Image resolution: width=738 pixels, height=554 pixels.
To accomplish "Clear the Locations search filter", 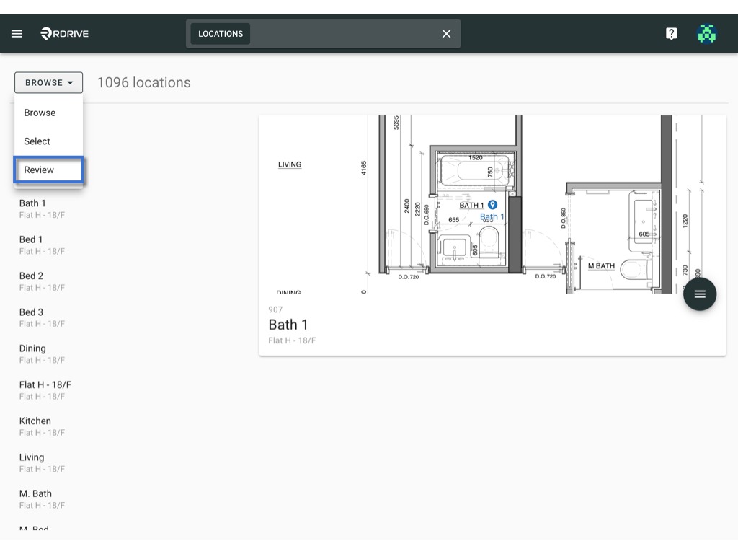I will (446, 33).
